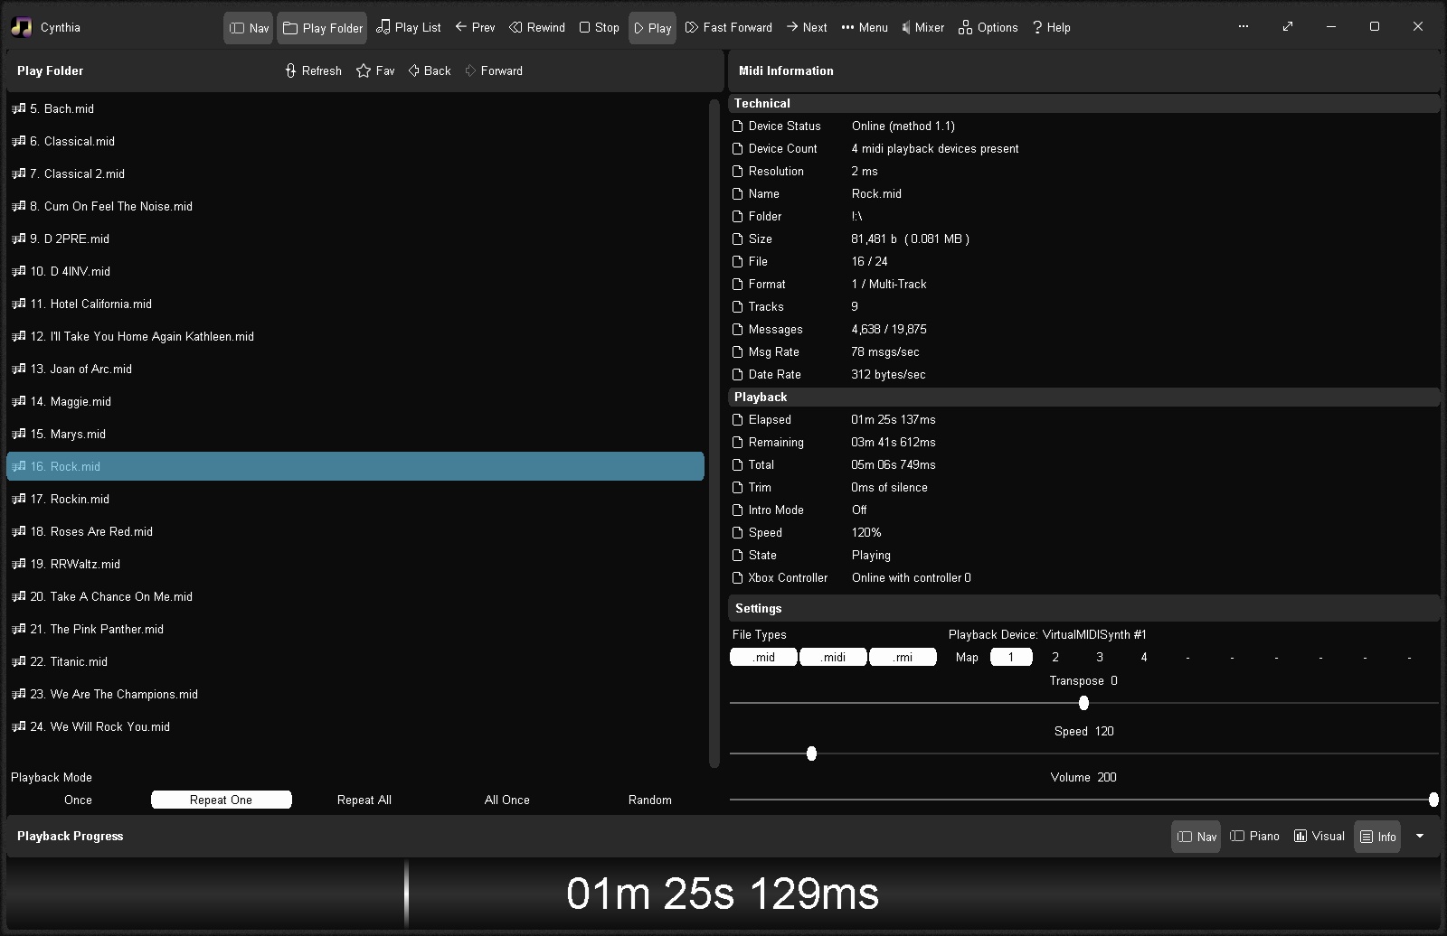Add to favourites with Fav

tap(375, 70)
